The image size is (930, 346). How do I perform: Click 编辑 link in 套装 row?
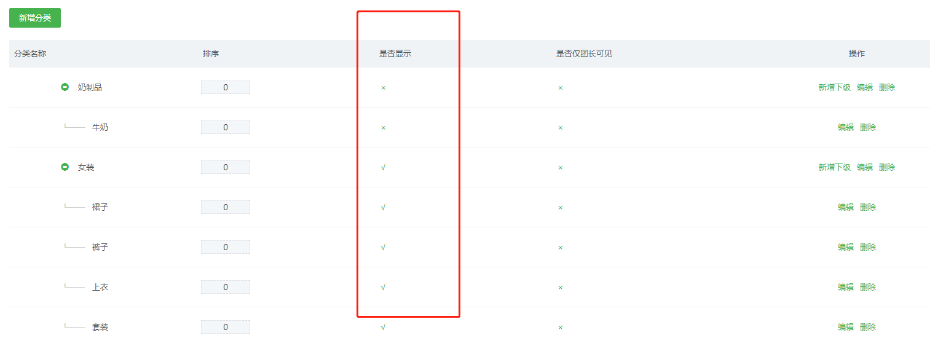click(846, 327)
